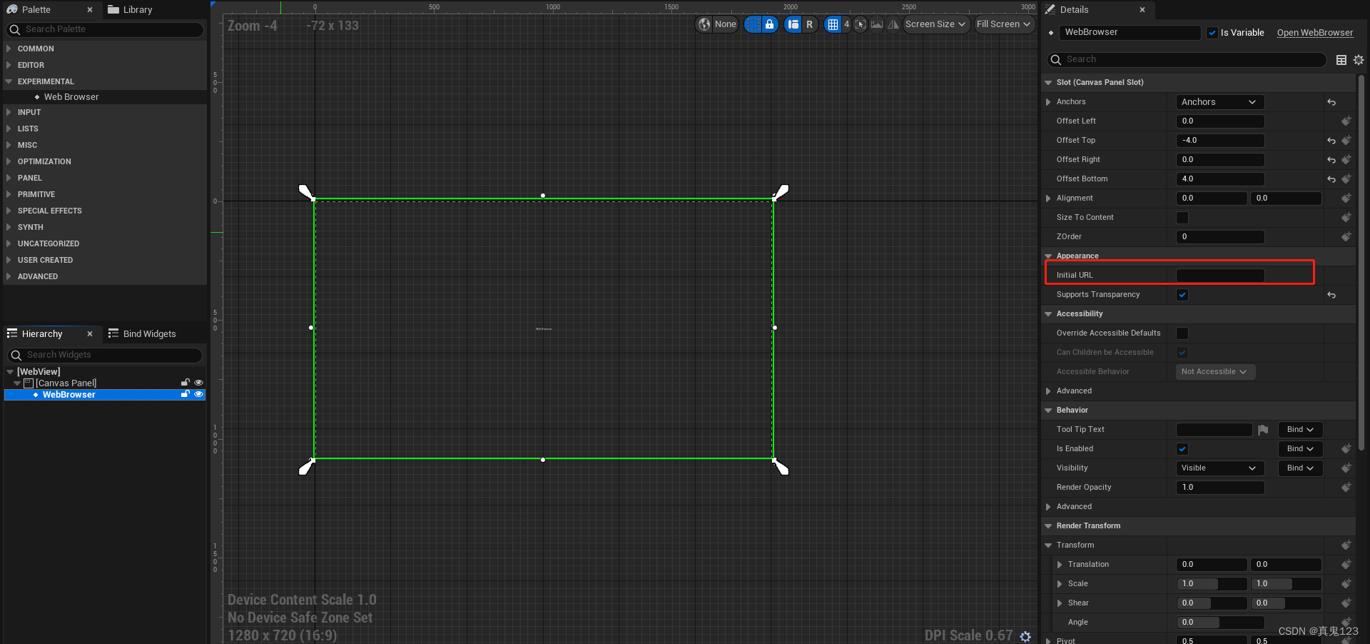Hide WebBrowser widget via eye icon
This screenshot has width=1370, height=644.
(x=199, y=394)
